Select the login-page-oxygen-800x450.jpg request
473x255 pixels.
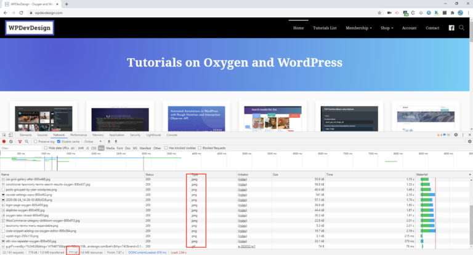pyautogui.click(x=27, y=205)
